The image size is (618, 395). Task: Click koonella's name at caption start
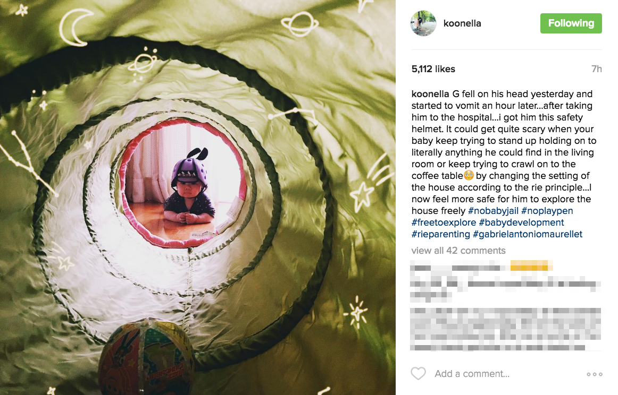430,94
